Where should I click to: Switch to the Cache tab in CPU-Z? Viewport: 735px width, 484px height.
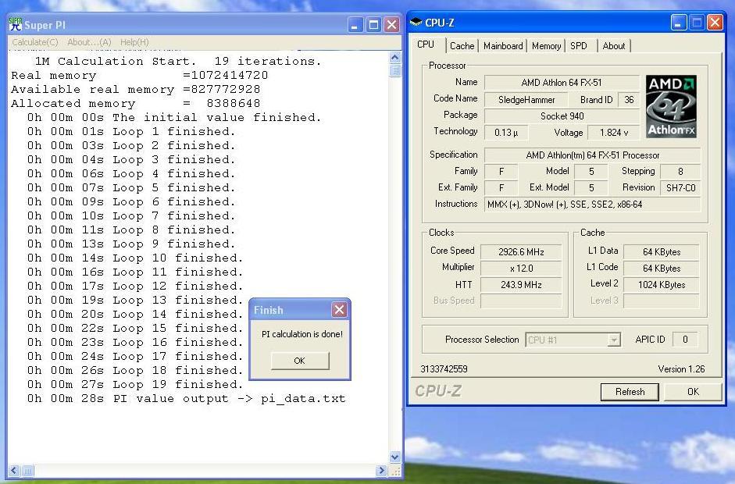(x=462, y=46)
